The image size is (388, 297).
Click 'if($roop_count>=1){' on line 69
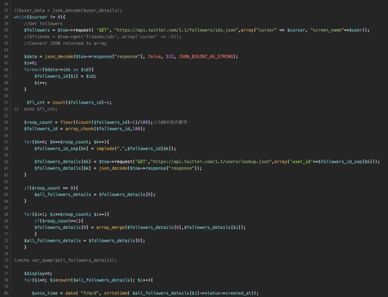59,221
